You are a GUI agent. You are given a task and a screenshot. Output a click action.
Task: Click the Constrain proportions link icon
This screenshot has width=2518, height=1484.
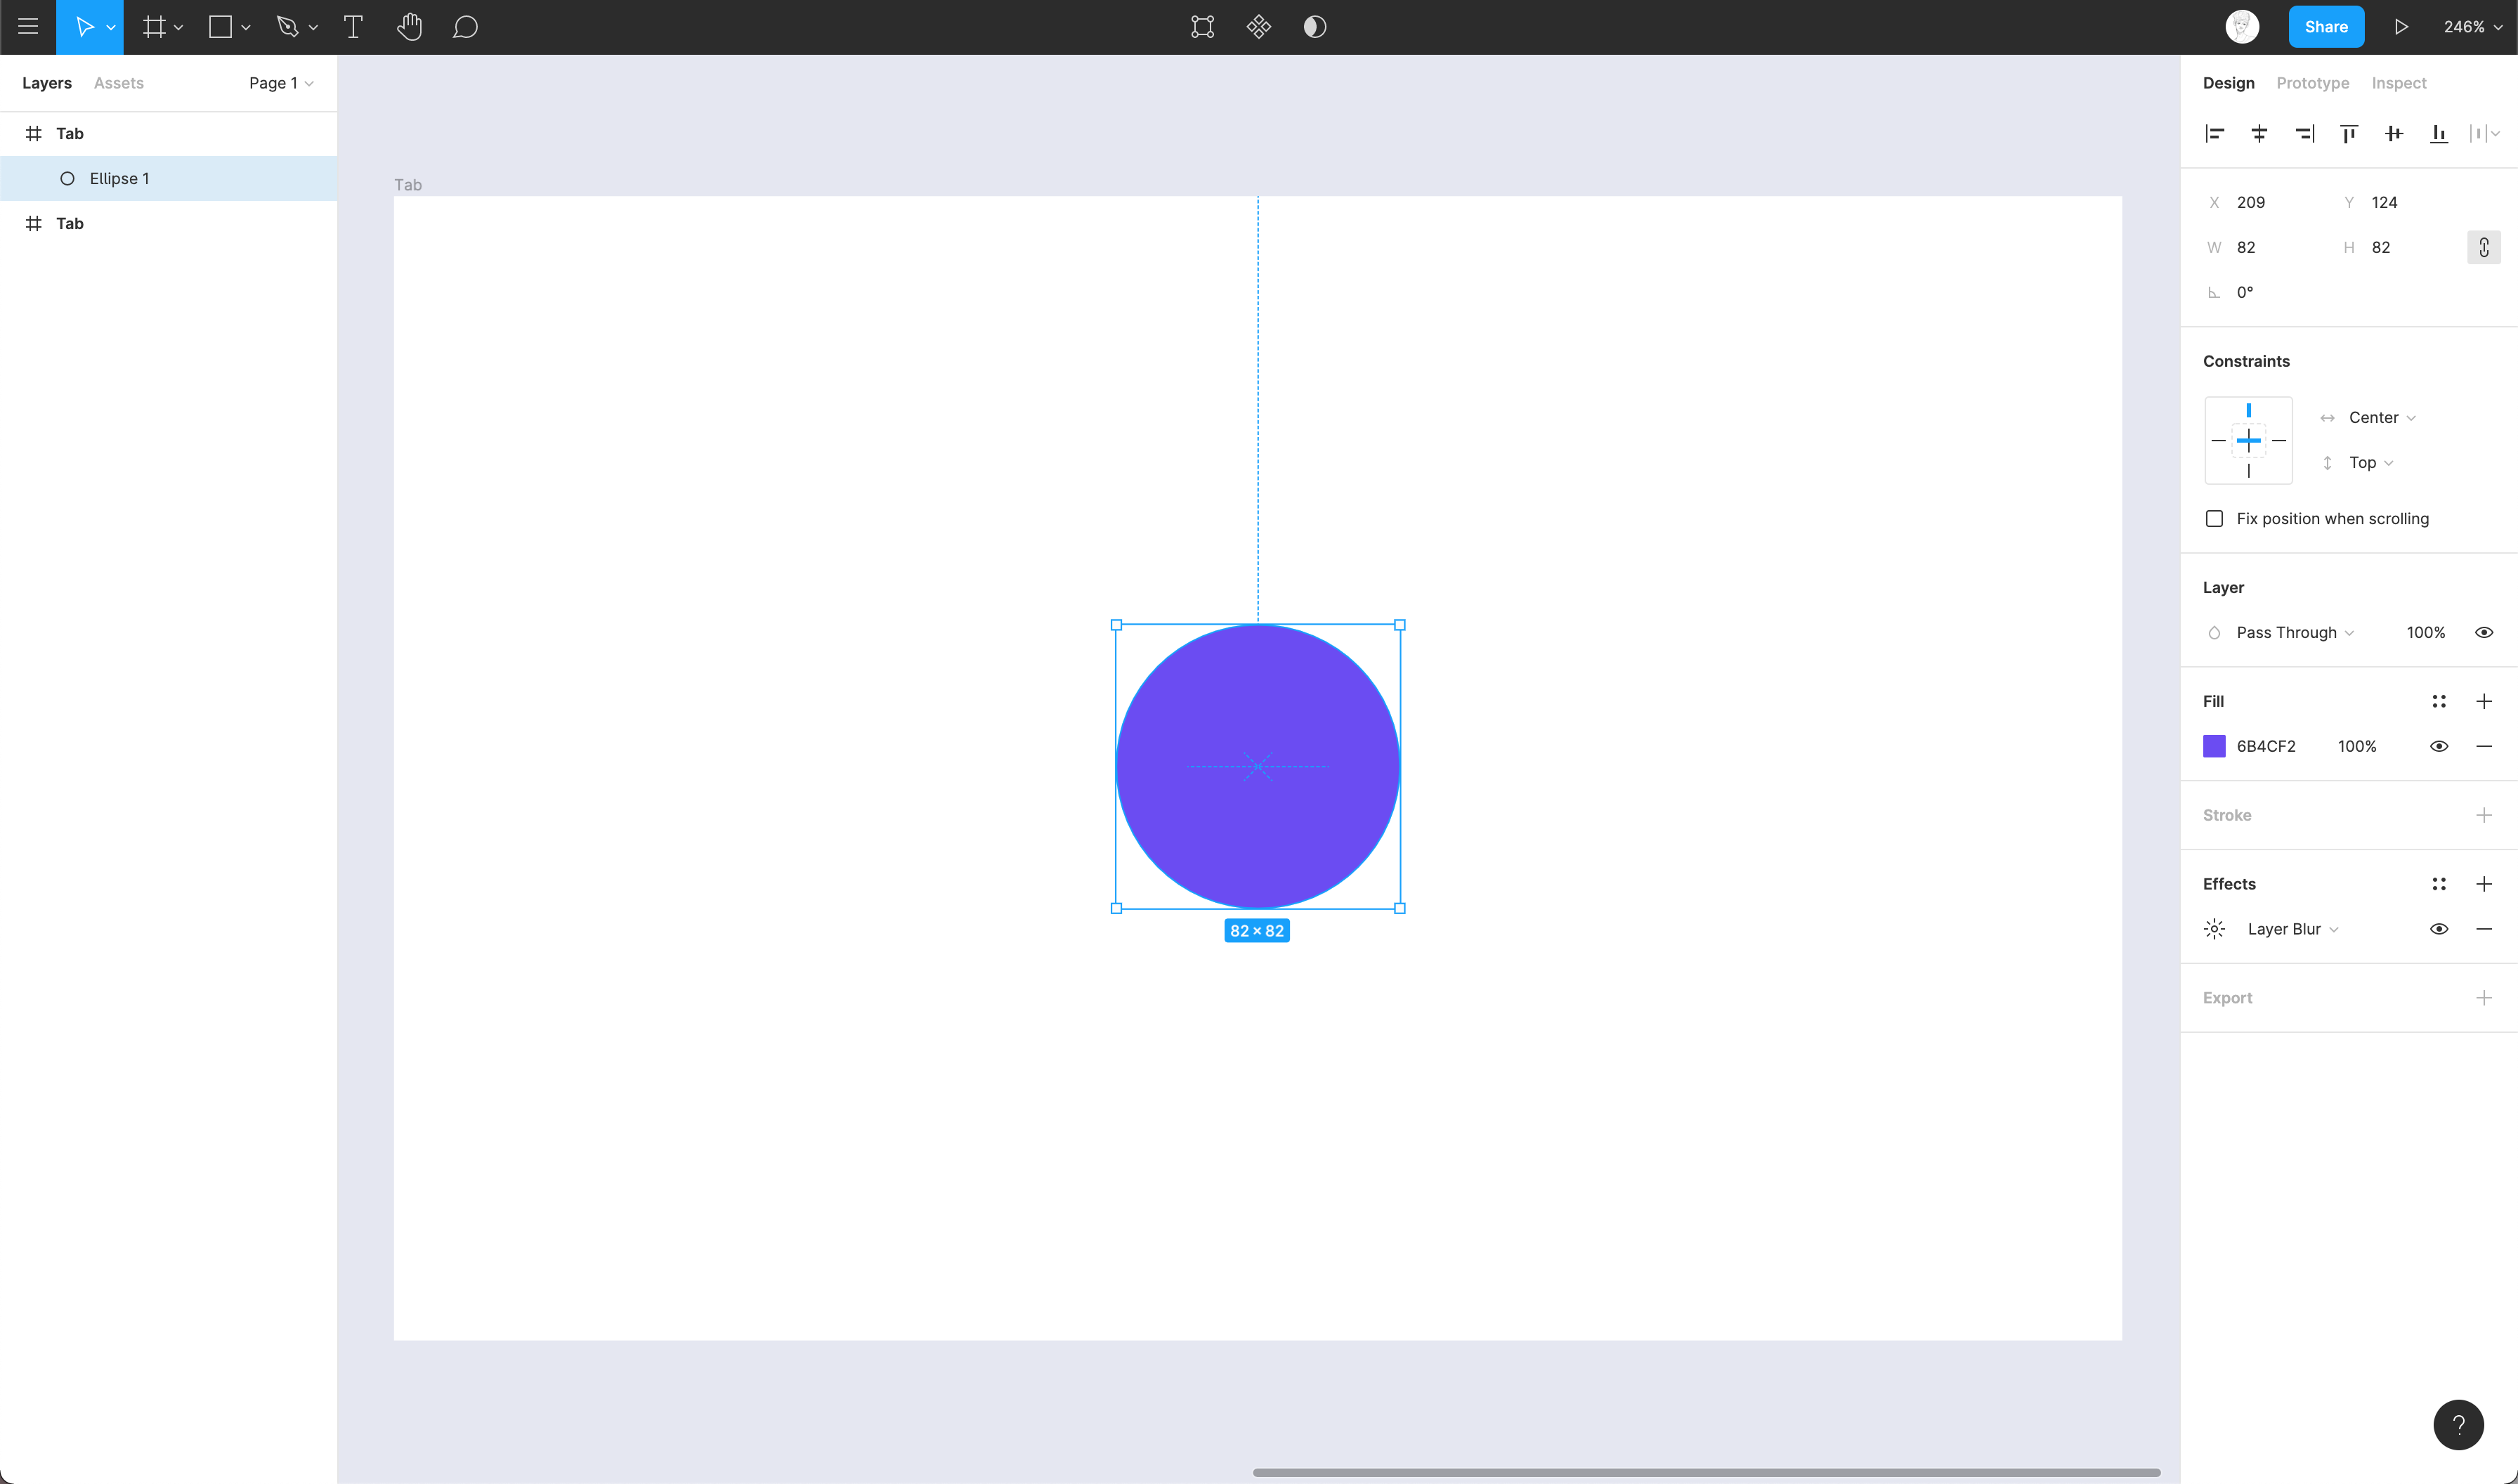pos(2483,247)
